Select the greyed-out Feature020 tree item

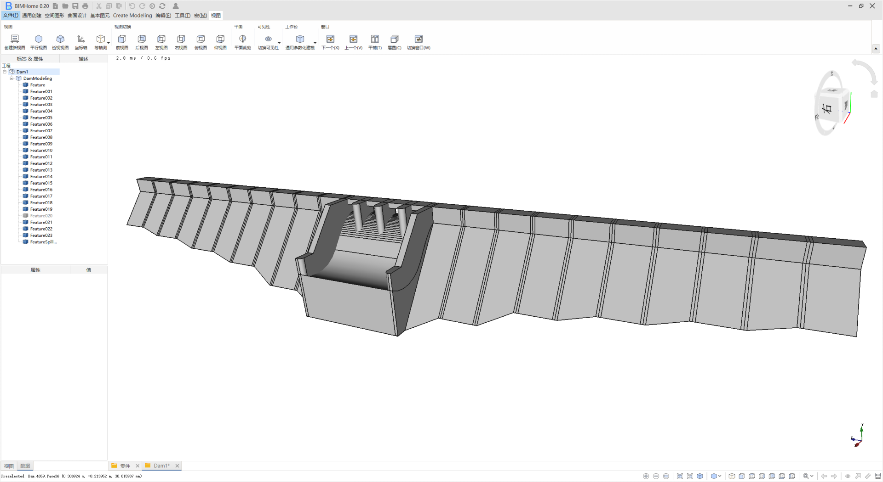click(x=41, y=216)
